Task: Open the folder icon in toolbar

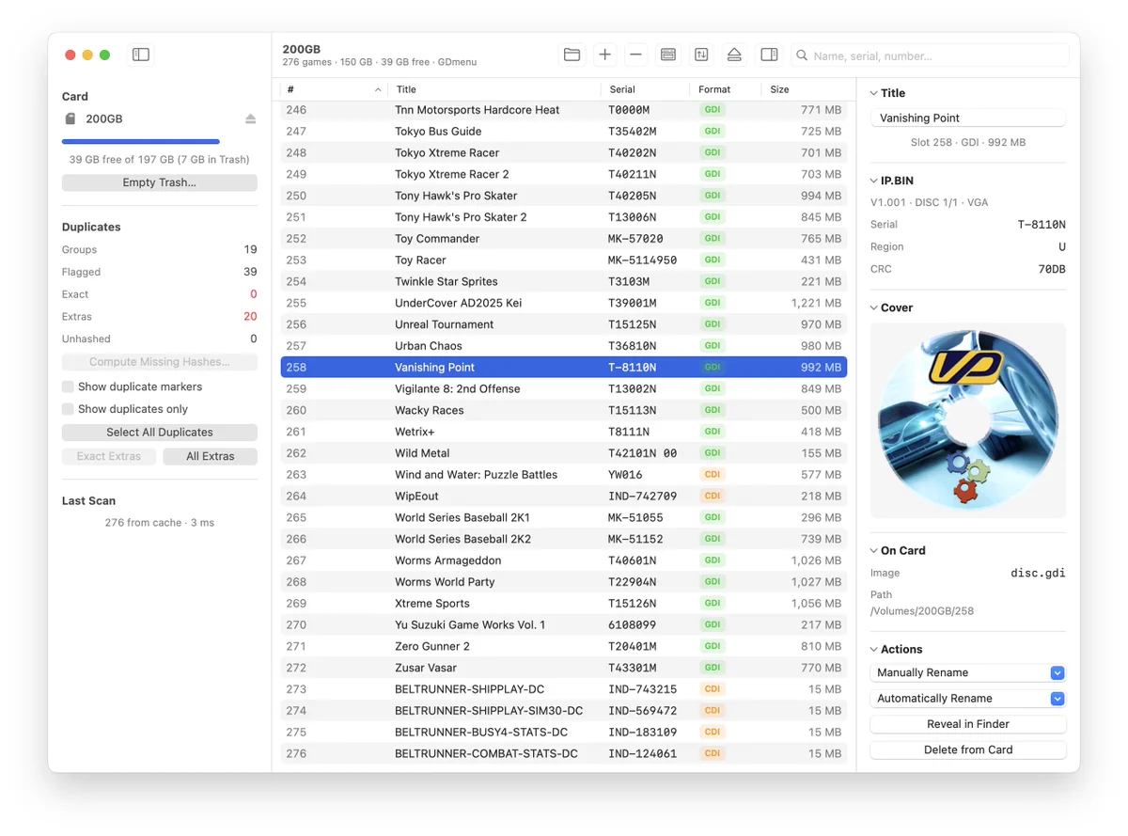Action: point(572,55)
